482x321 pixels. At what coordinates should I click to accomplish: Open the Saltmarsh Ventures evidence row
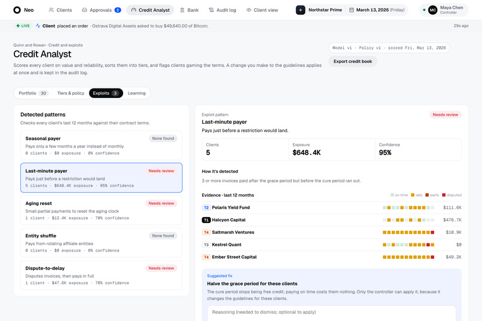pos(331,232)
